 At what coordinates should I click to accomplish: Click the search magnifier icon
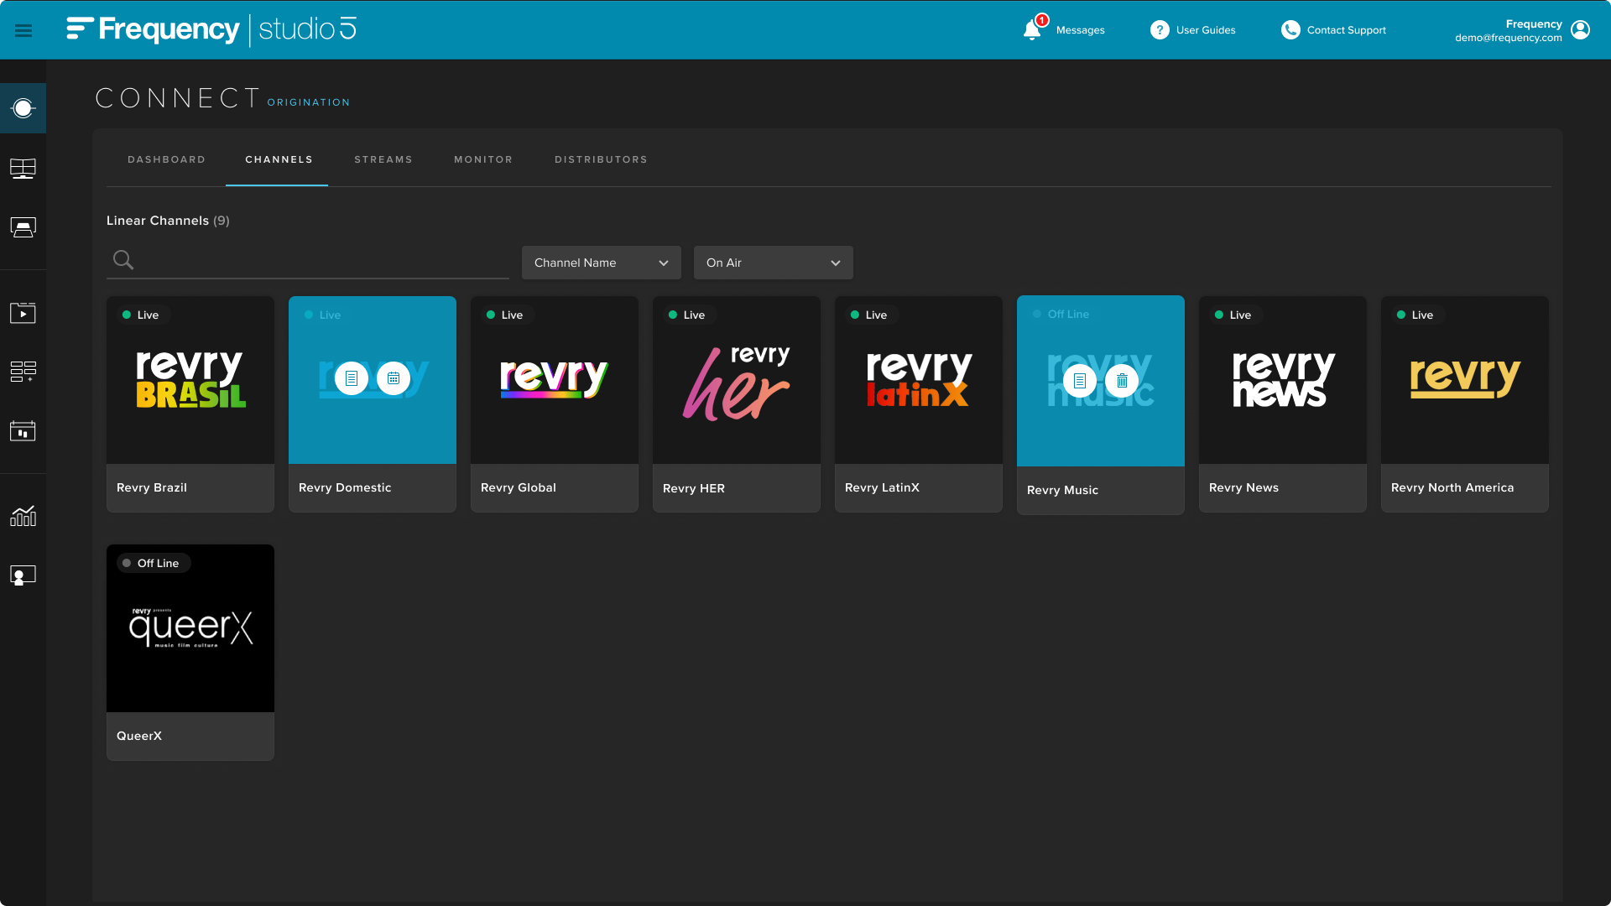tap(123, 260)
